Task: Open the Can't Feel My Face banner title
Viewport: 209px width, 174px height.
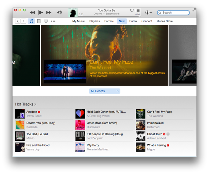Action: (111, 62)
